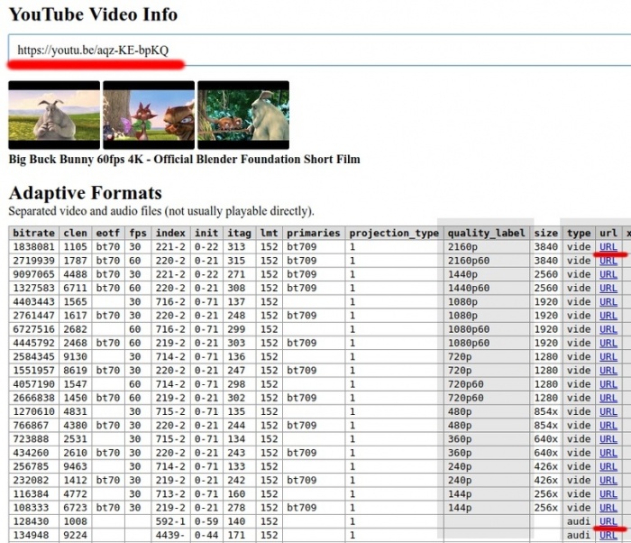Click the Big Buck Bunny video title
This screenshot has height=543, width=631.
[184, 159]
